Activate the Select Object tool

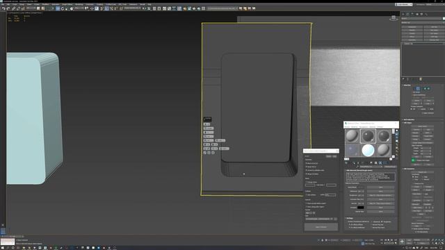coord(38,8)
